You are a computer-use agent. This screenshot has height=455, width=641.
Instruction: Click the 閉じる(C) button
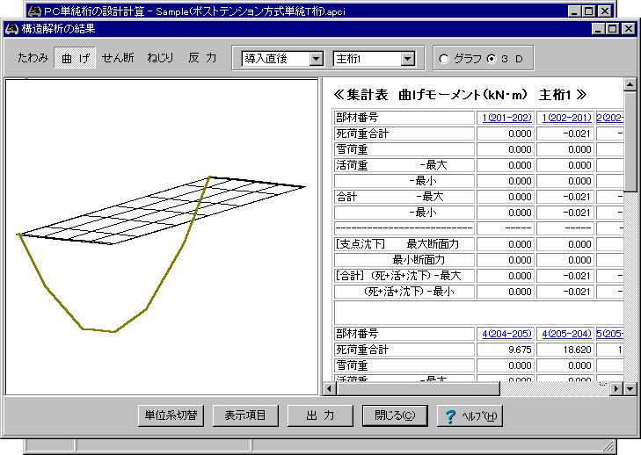[395, 415]
